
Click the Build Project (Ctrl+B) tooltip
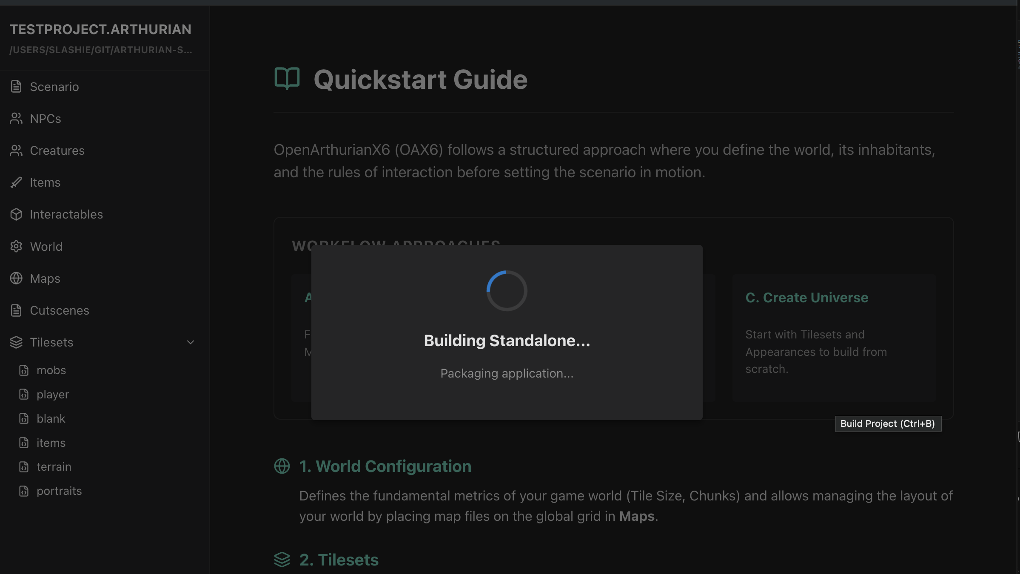888,424
